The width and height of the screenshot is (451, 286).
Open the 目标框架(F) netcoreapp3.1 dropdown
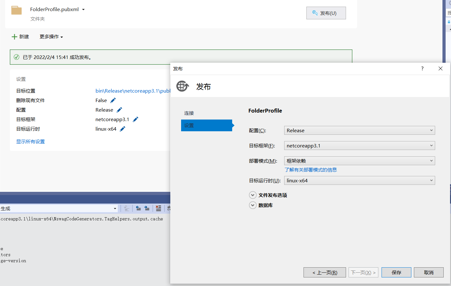(x=359, y=146)
